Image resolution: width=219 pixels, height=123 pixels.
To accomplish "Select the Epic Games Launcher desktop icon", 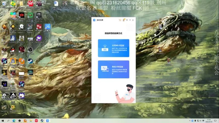I will [x=39, y=17].
